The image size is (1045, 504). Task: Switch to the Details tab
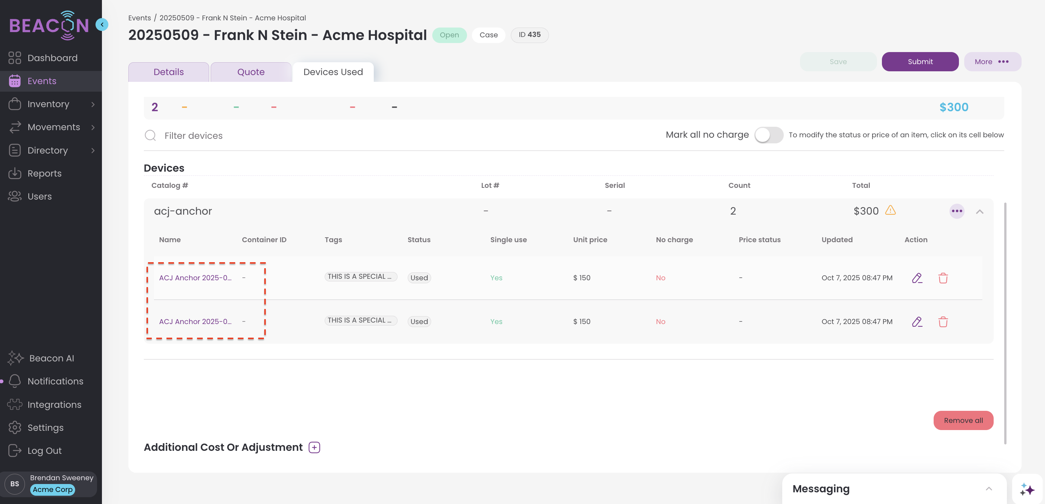tap(168, 72)
